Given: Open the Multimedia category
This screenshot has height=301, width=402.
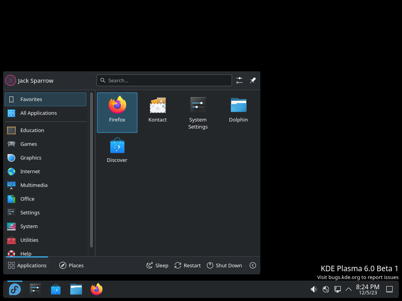Looking at the screenshot, I should [x=46, y=185].
